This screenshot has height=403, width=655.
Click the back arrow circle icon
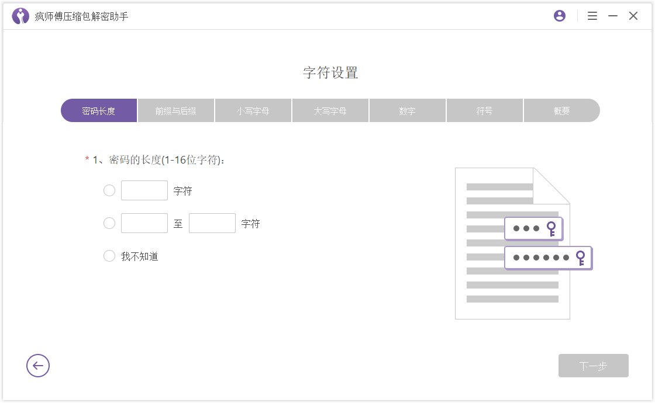[38, 366]
